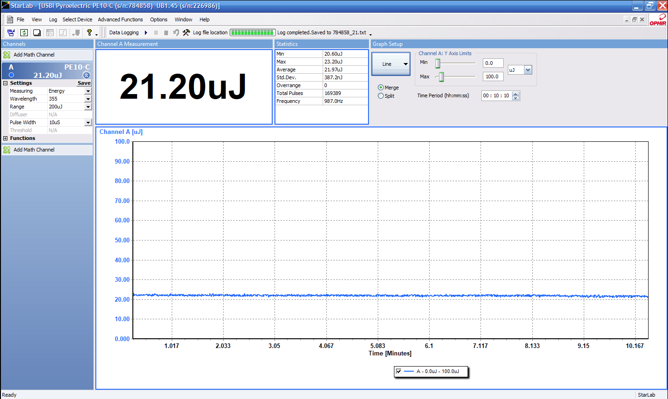
Task: Click bottom Add Math Channel button label
Action: point(34,150)
